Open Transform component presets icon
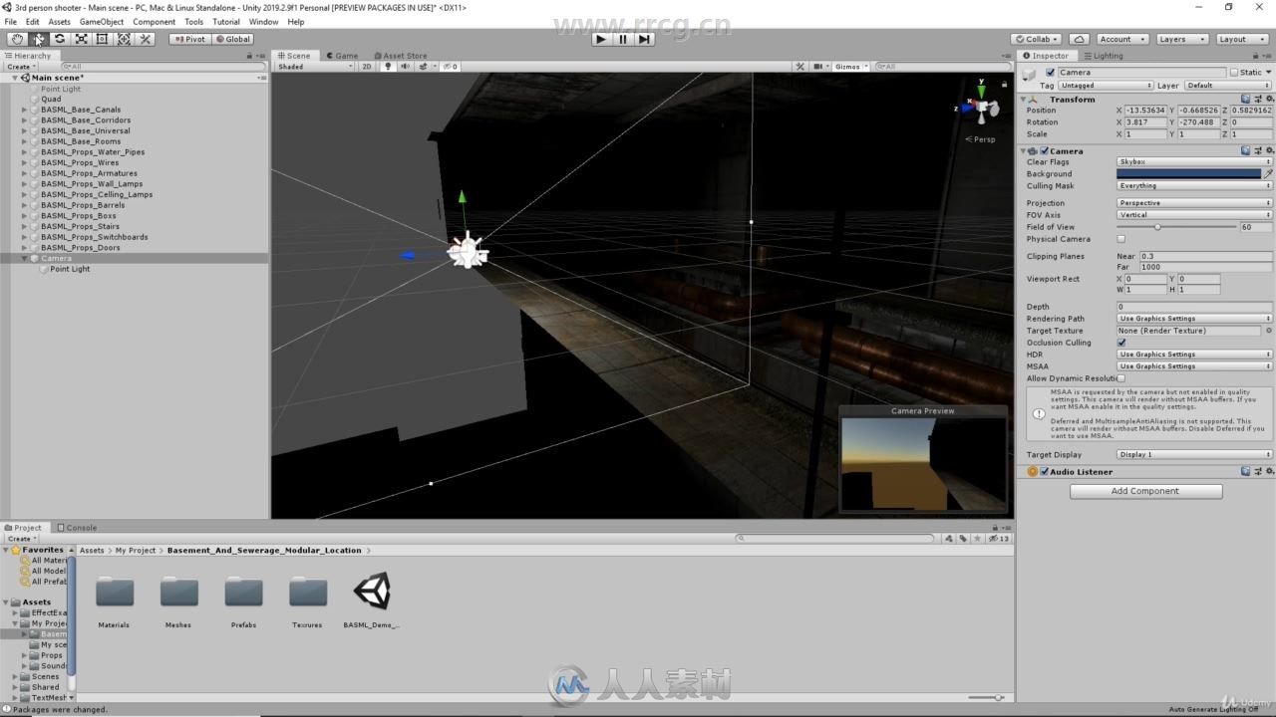The width and height of the screenshot is (1276, 717). tap(1256, 99)
